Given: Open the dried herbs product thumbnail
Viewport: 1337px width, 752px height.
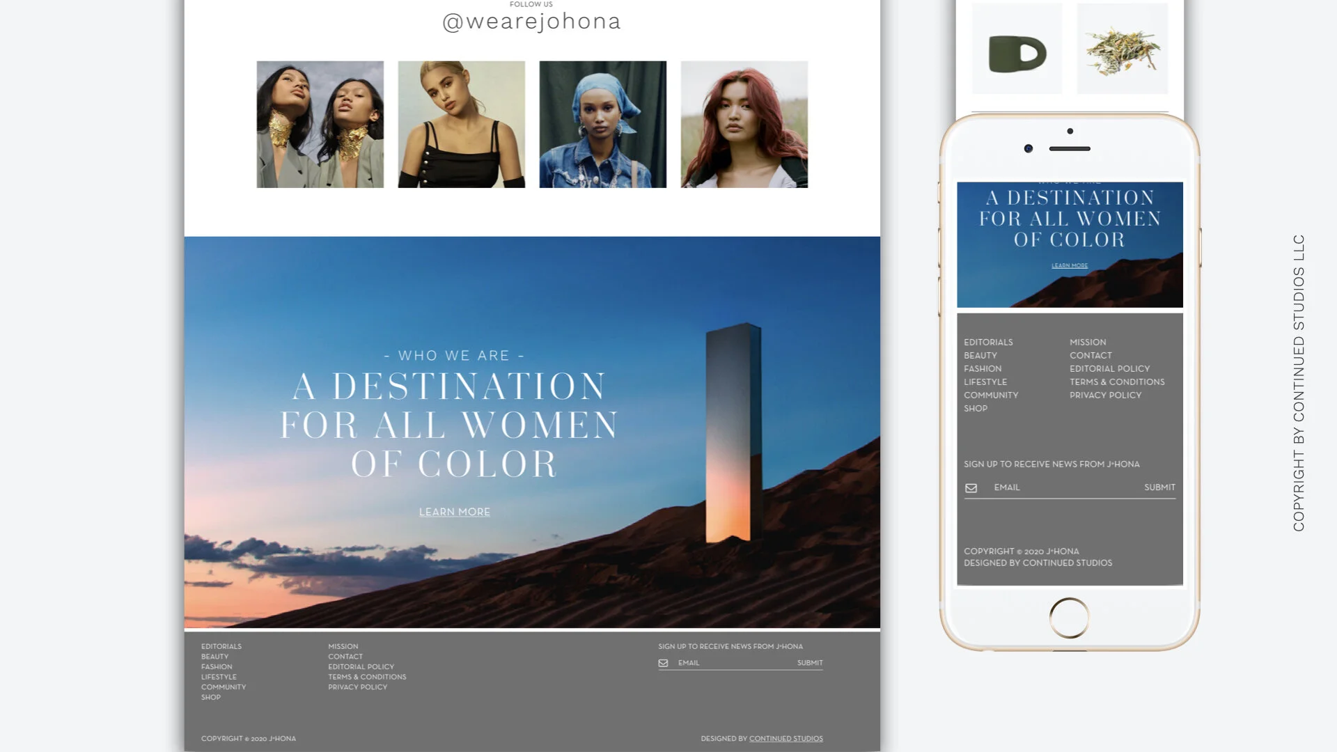Looking at the screenshot, I should (1122, 49).
